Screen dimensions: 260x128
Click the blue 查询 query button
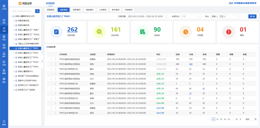(252, 17)
